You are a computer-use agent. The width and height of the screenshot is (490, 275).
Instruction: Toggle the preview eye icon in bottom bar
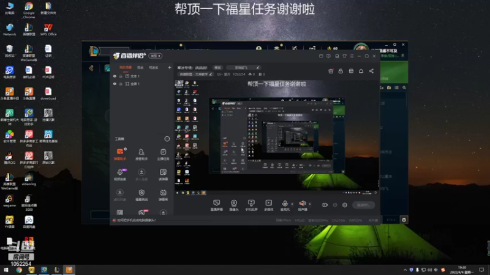point(335,205)
